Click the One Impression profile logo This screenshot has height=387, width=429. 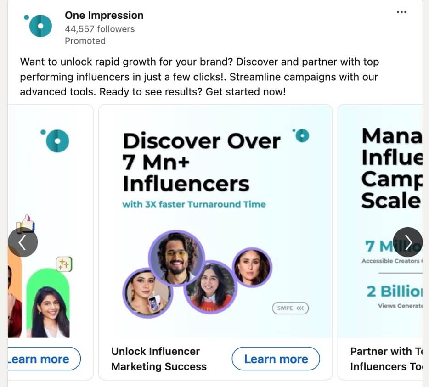click(x=40, y=26)
